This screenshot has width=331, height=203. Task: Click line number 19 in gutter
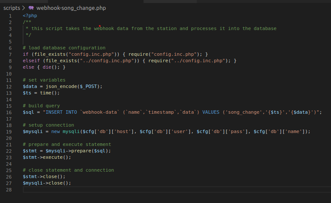coord(9,132)
